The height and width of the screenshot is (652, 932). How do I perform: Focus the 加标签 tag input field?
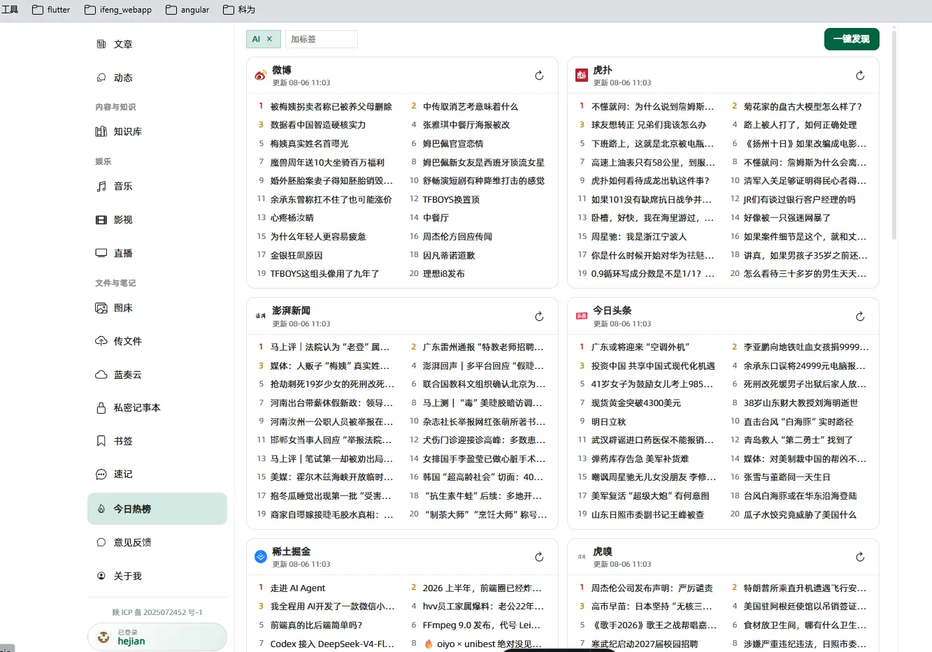(322, 39)
